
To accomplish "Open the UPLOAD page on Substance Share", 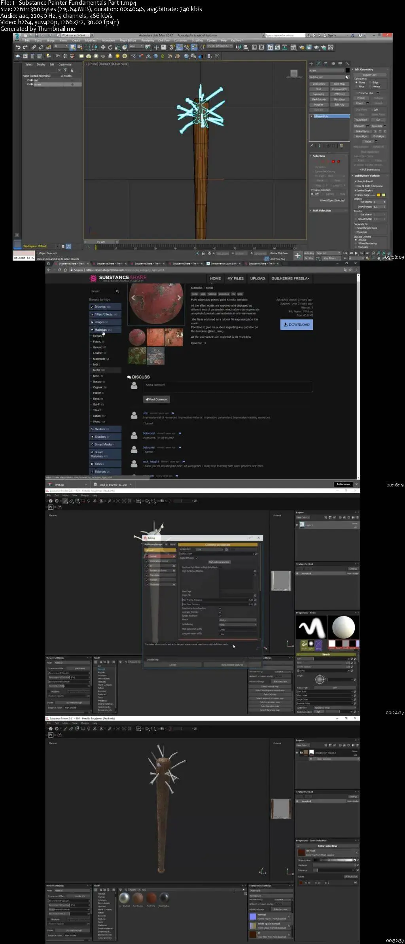I will click(x=257, y=278).
